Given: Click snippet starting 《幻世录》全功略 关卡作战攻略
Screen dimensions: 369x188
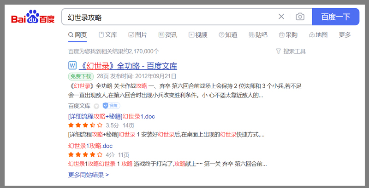Looking at the screenshot, I should point(185,91).
